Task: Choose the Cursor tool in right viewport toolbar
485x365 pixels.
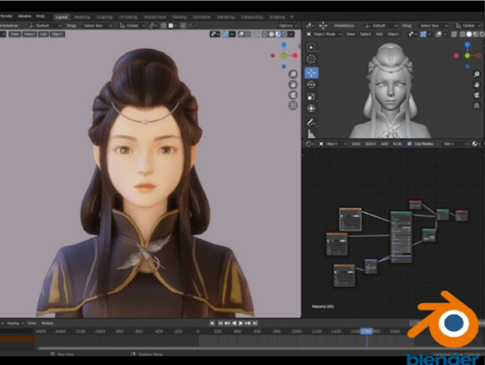Action: pyautogui.click(x=311, y=59)
